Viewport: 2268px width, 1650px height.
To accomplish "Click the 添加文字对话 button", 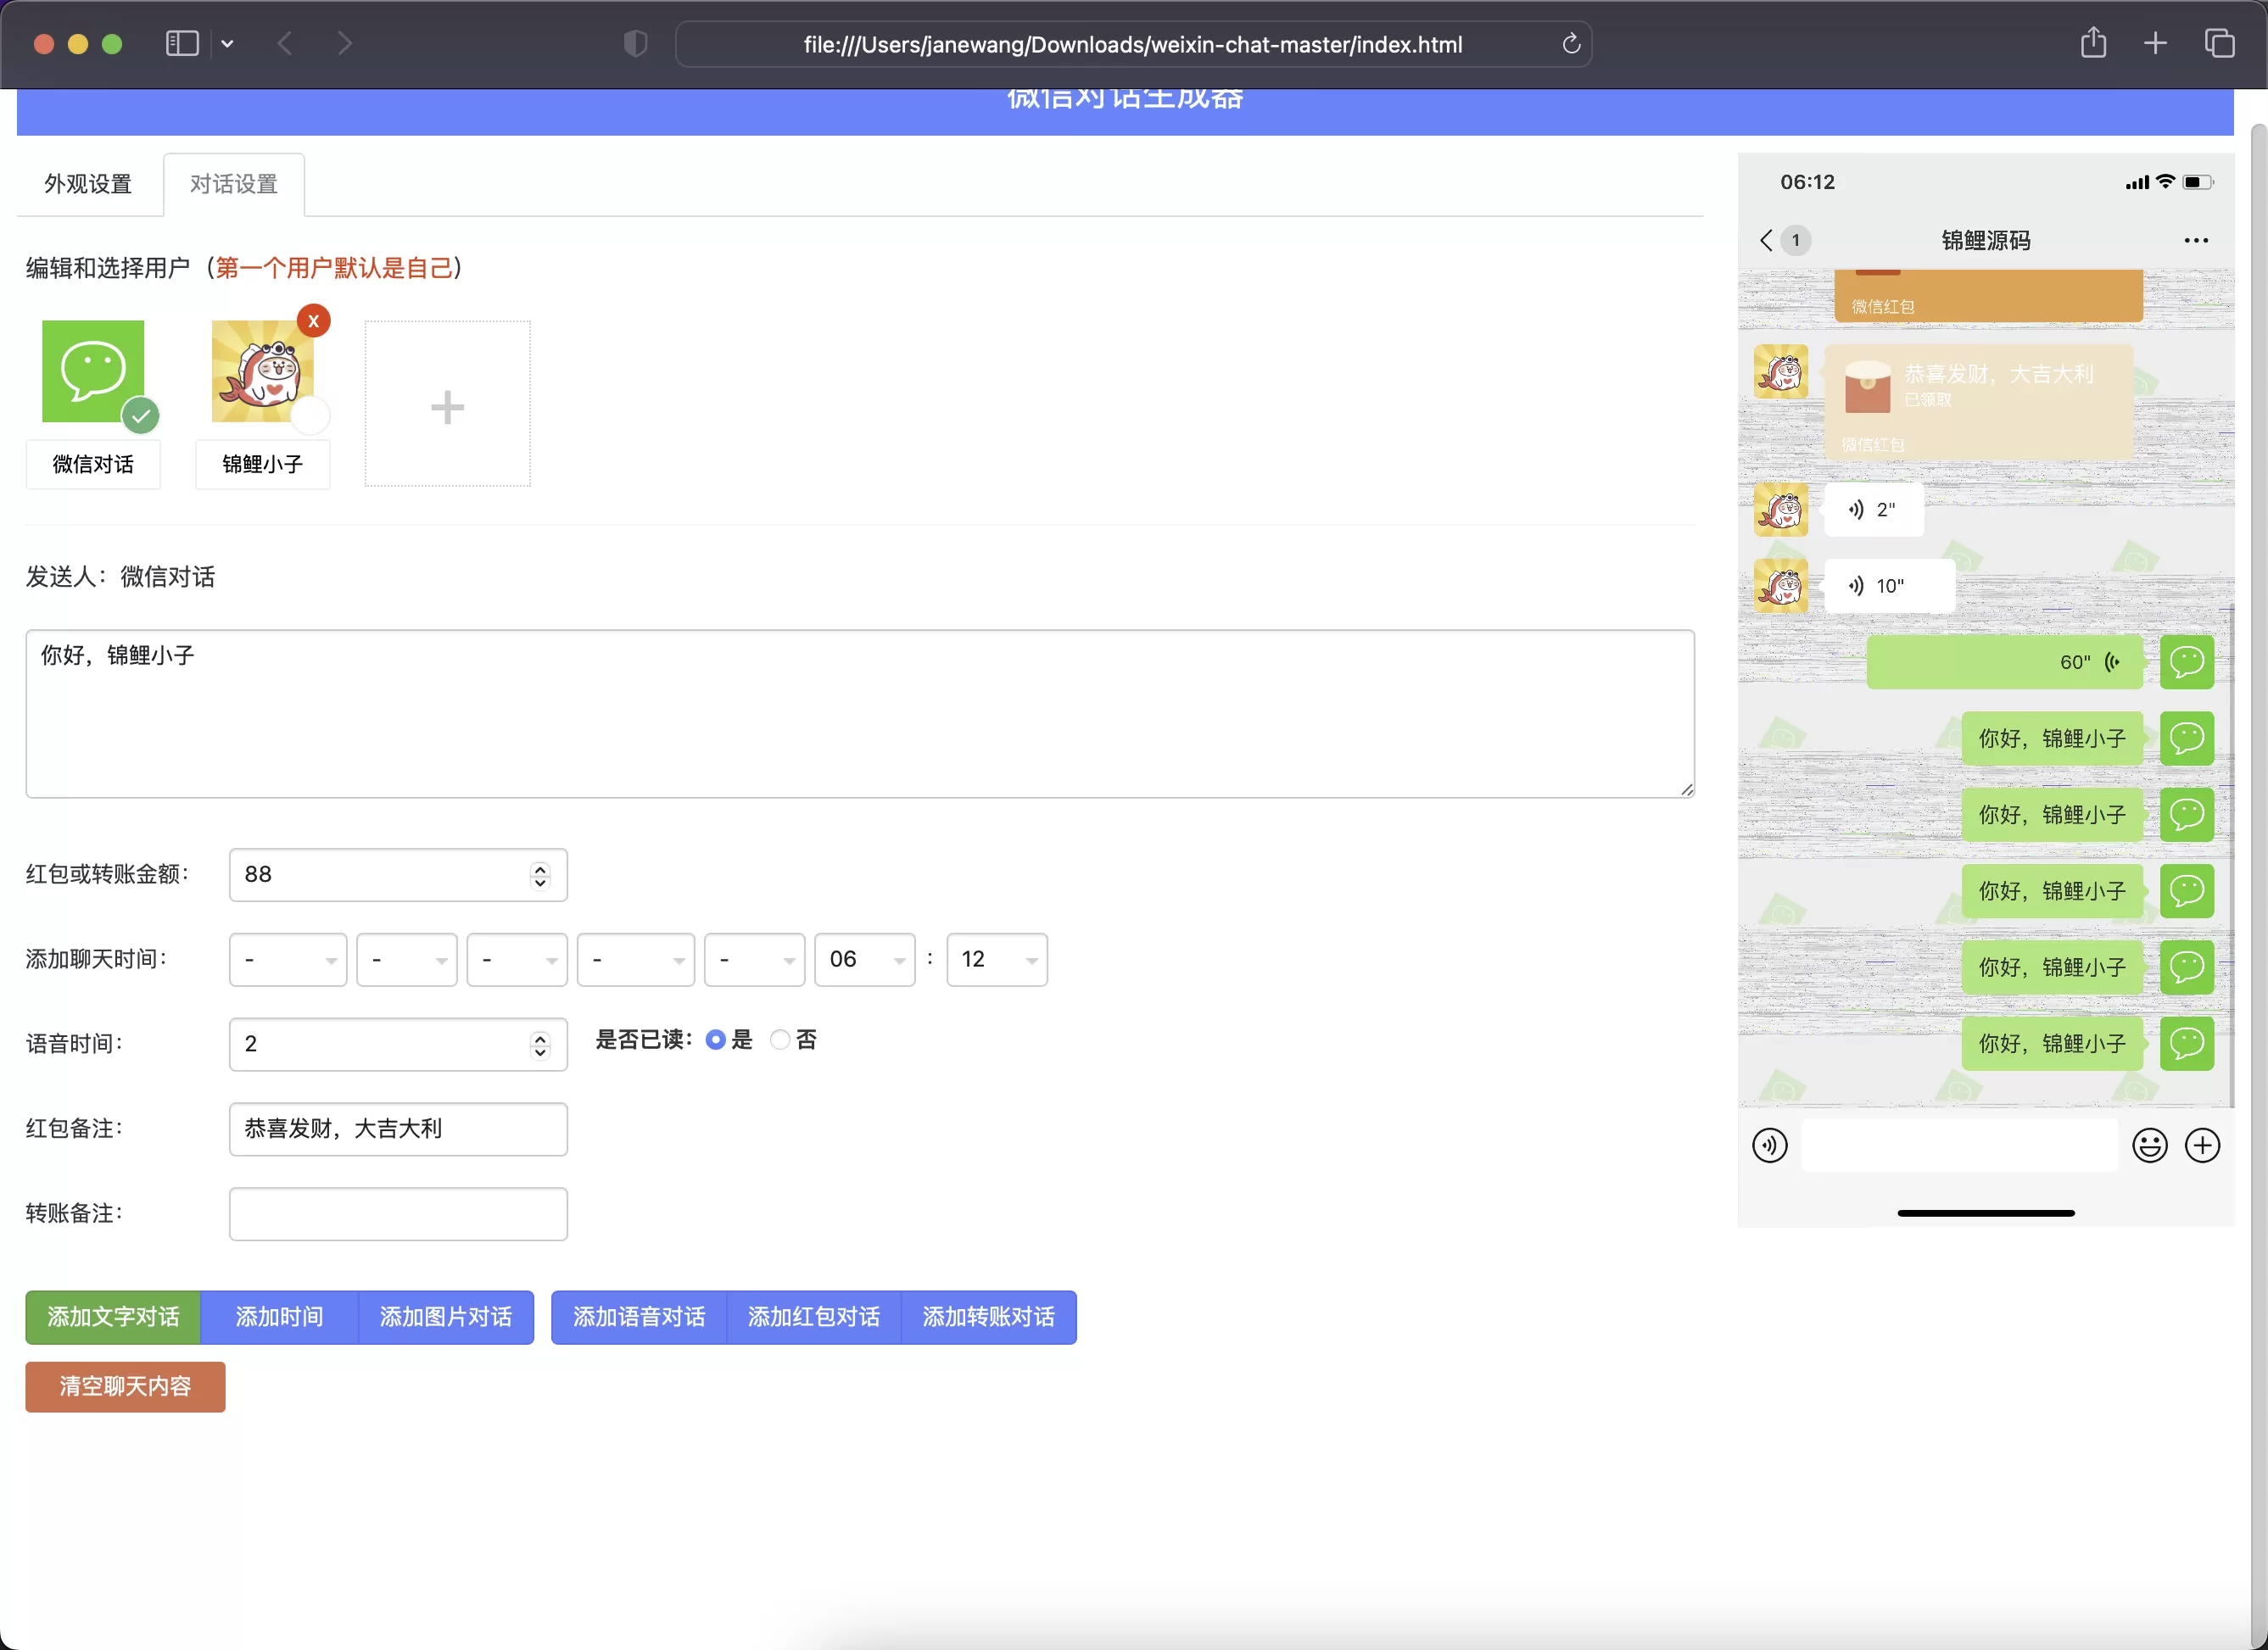I will tap(113, 1317).
